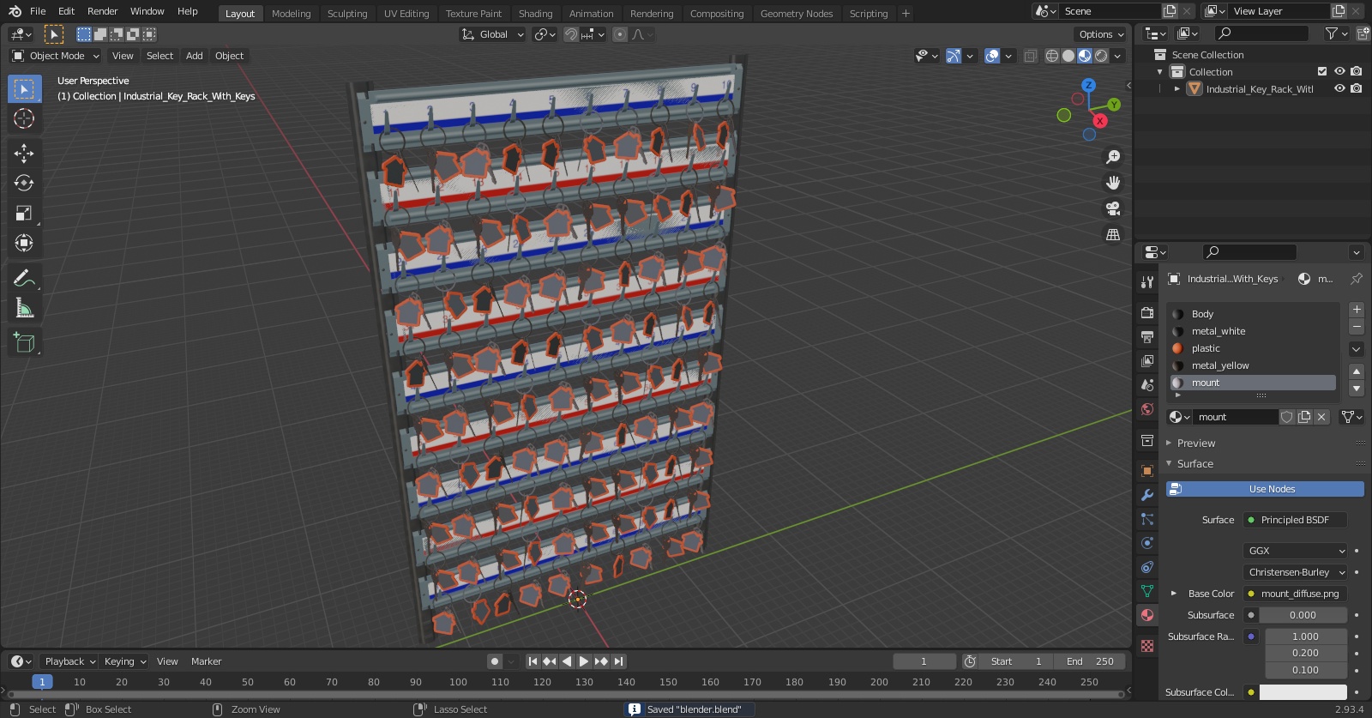Open the File menu
The height and width of the screenshot is (718, 1372).
pyautogui.click(x=38, y=11)
